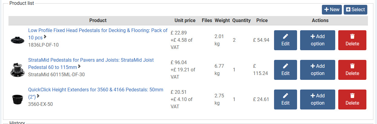Delete the StrataMid Joist Pedestal row
377x124 pixels.
[352, 70]
